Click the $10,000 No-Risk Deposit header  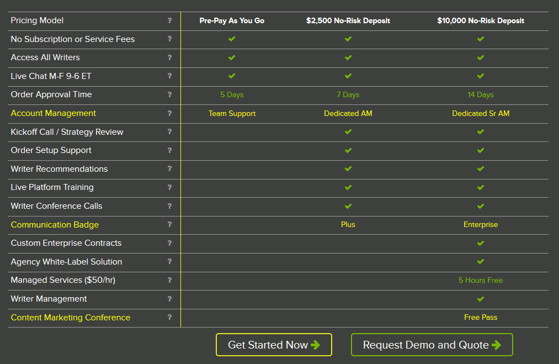[x=480, y=20]
